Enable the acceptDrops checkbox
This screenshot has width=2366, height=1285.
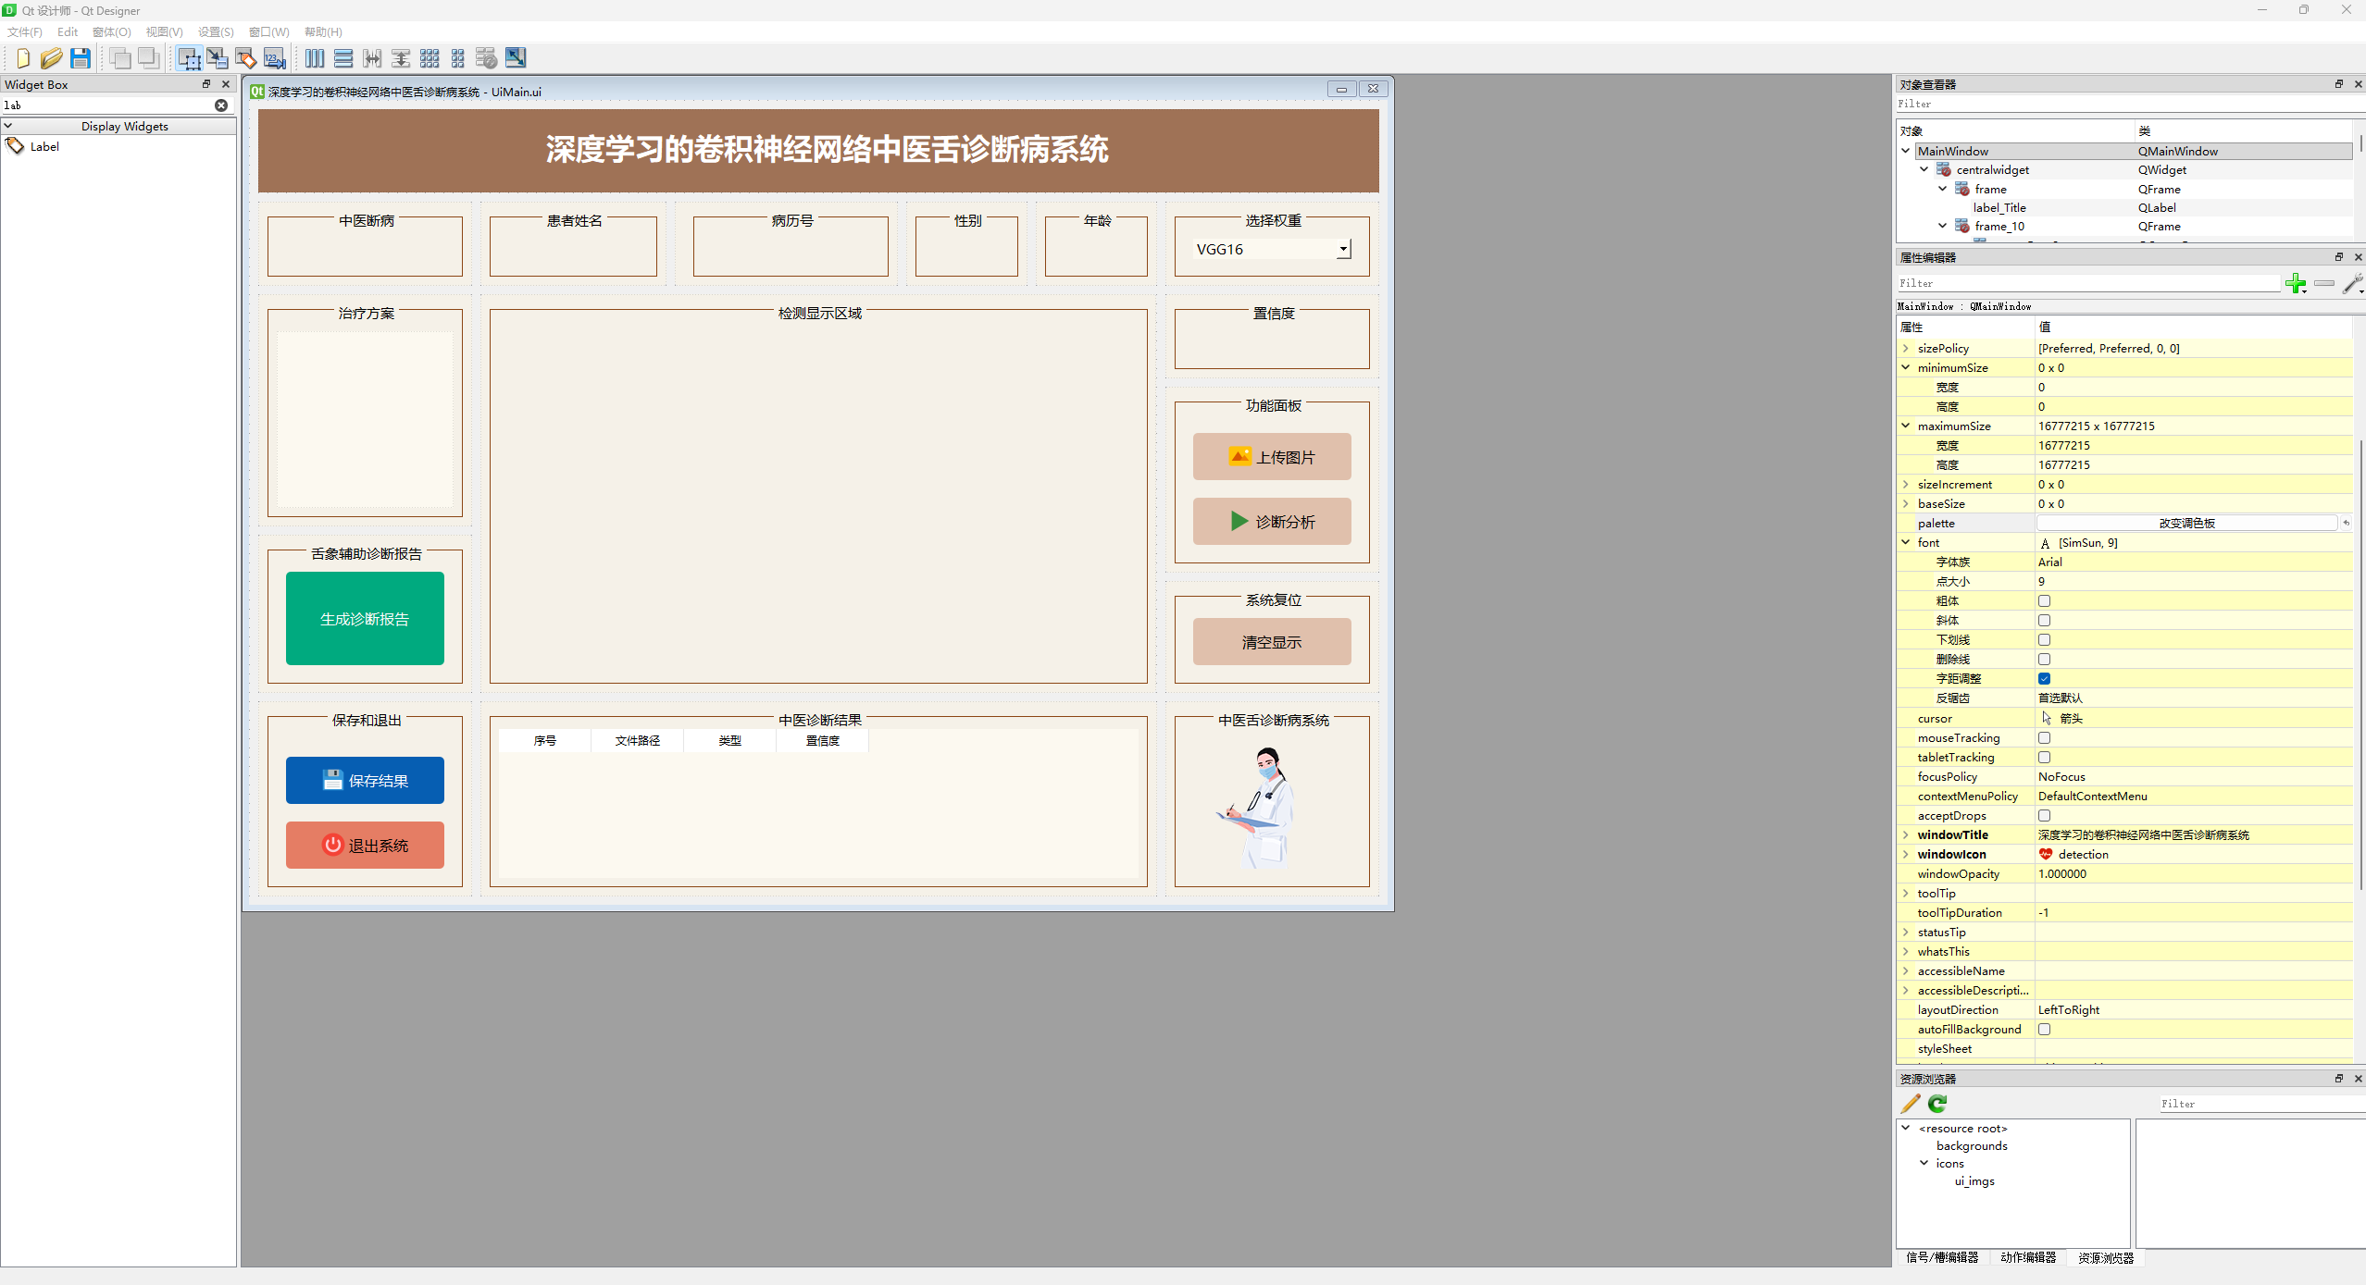[x=2044, y=816]
